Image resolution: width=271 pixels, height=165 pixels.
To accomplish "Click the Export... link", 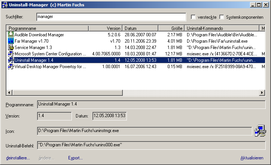I will 75,158.
